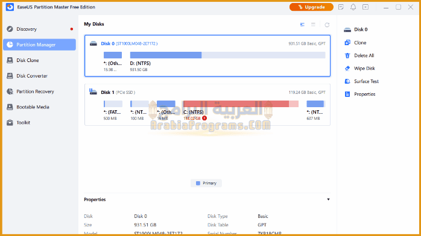
Task: Click the Disk Clone sidebar icon
Action: [x=10, y=60]
